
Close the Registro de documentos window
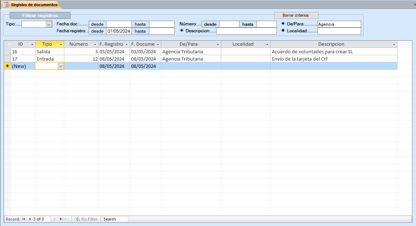413,5
